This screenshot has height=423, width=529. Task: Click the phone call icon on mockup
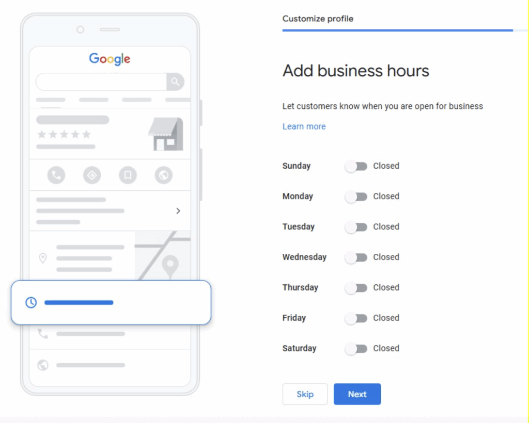click(56, 175)
